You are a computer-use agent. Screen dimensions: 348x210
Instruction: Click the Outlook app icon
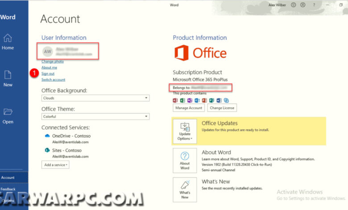[x=197, y=101]
